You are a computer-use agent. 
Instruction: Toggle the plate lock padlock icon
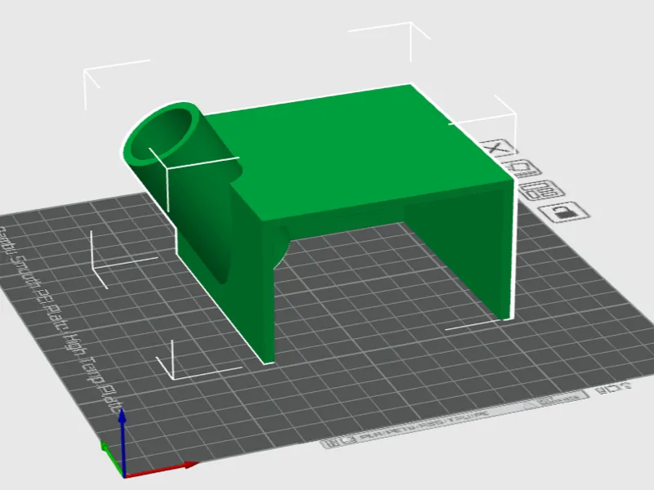point(563,212)
